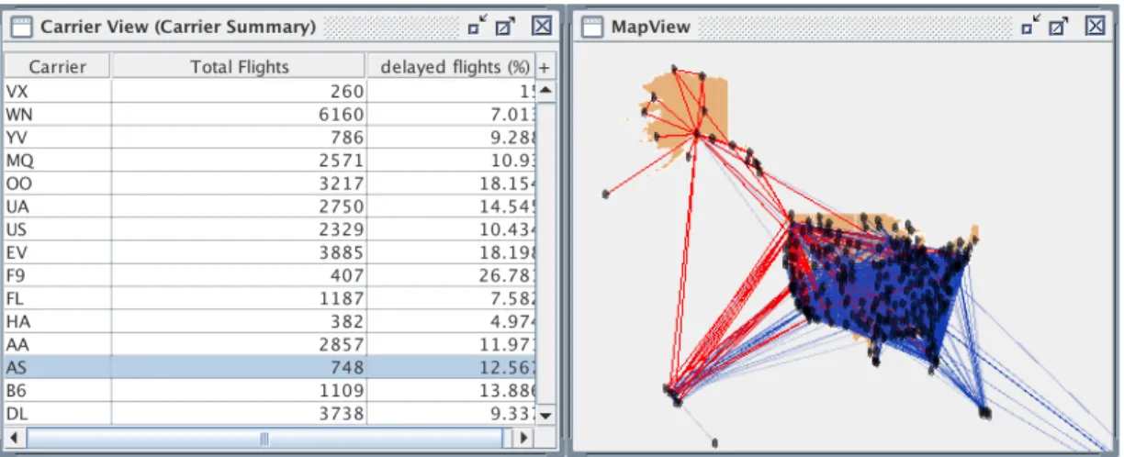The image size is (1124, 457).
Task: Click total flights value 260
Action: pyautogui.click(x=346, y=92)
